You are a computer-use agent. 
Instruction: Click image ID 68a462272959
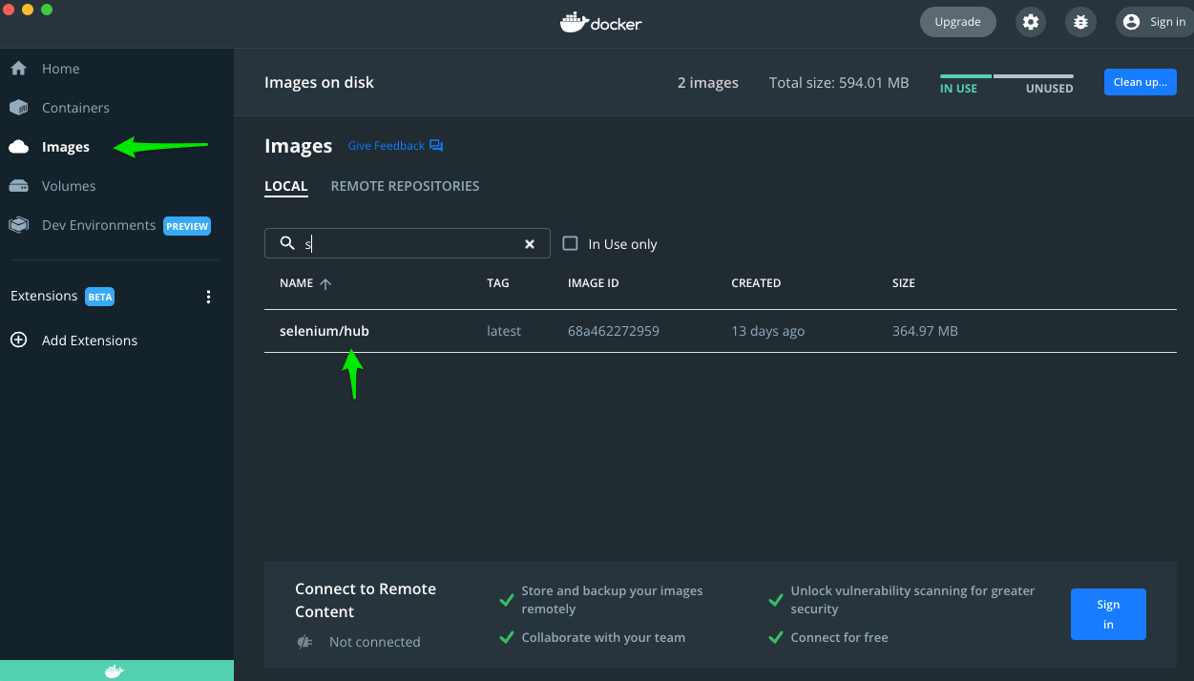coord(614,331)
